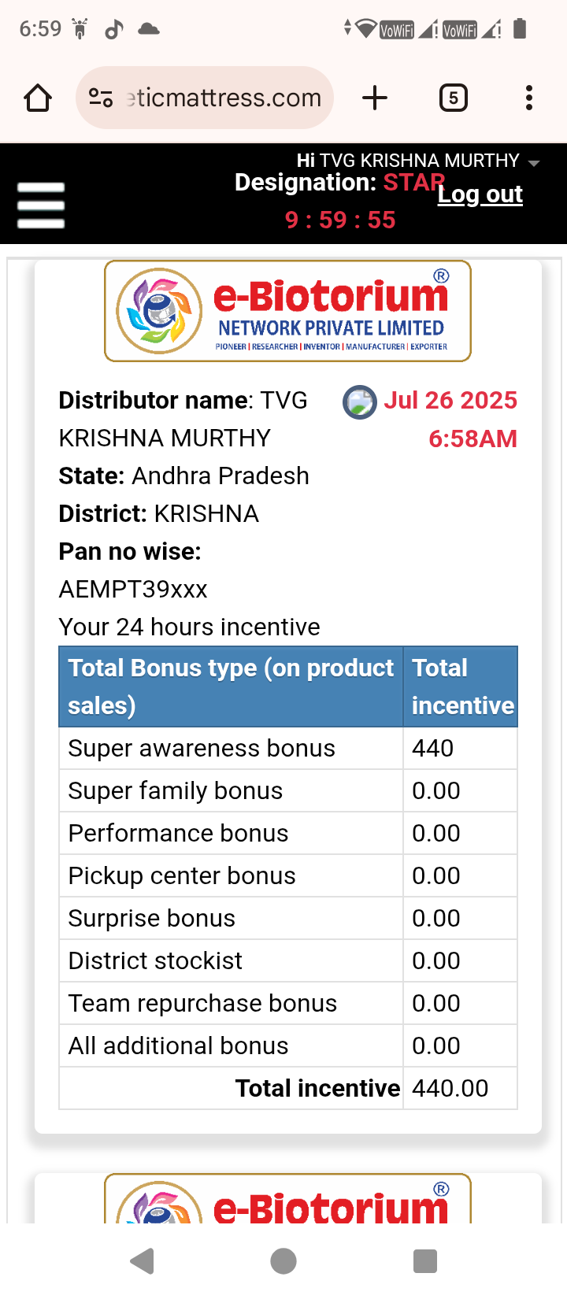Open the tab switcher showing 5 tabs
Image resolution: width=567 pixels, height=1299 pixels.
(x=453, y=98)
